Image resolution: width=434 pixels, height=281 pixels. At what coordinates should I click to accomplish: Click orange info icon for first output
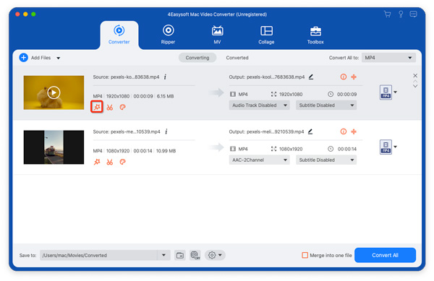(343, 77)
